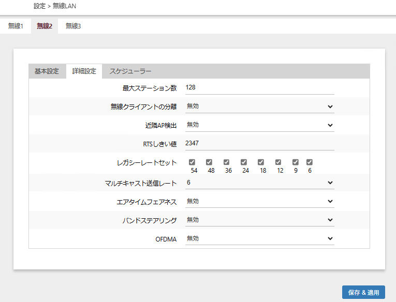Toggle the 9 legacy rate checkbox
Screen dimensions: 396x302
296,162
